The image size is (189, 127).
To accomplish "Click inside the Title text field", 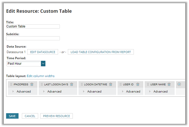I will (x=33, y=26).
